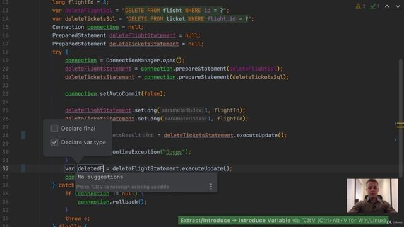Click line number 32 in the gutter
404x227 pixels.
coord(6,168)
